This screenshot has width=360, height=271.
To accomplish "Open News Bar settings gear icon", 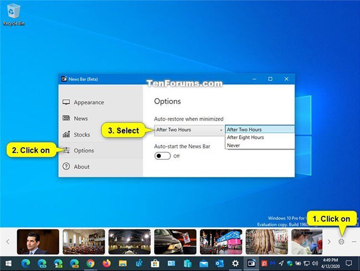I will [x=341, y=242].
